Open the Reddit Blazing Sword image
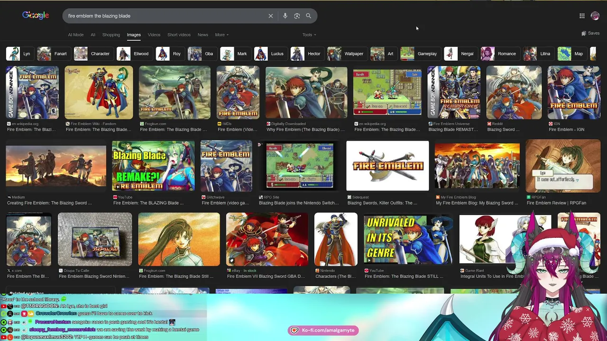This screenshot has width=607, height=341. pyautogui.click(x=514, y=92)
